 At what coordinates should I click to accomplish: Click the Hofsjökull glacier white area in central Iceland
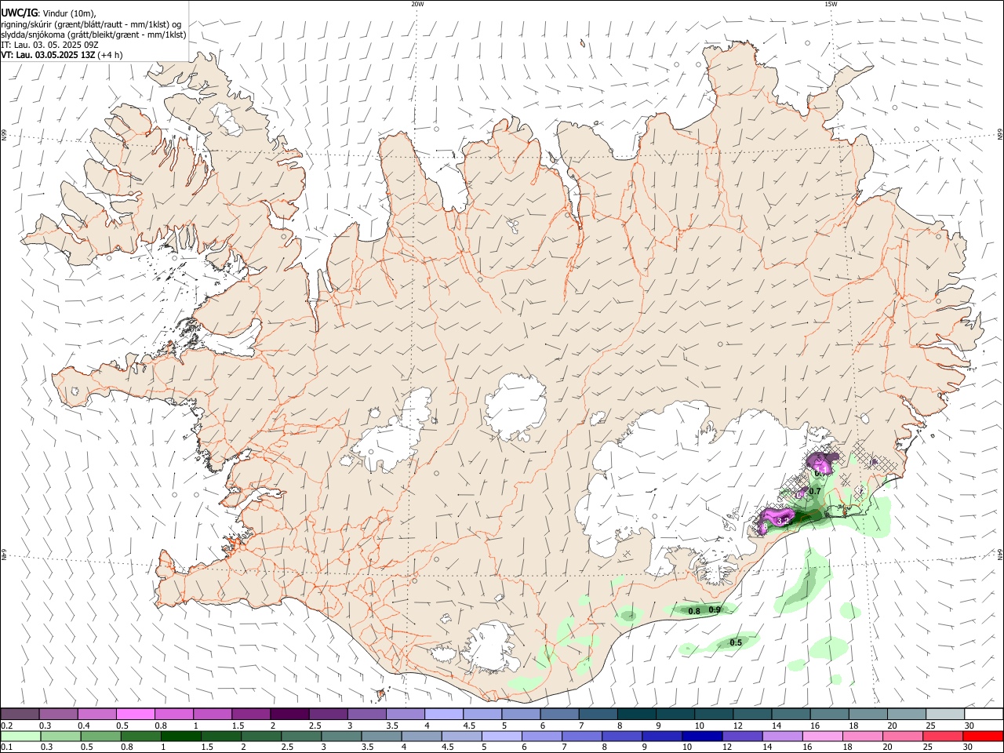(x=515, y=406)
